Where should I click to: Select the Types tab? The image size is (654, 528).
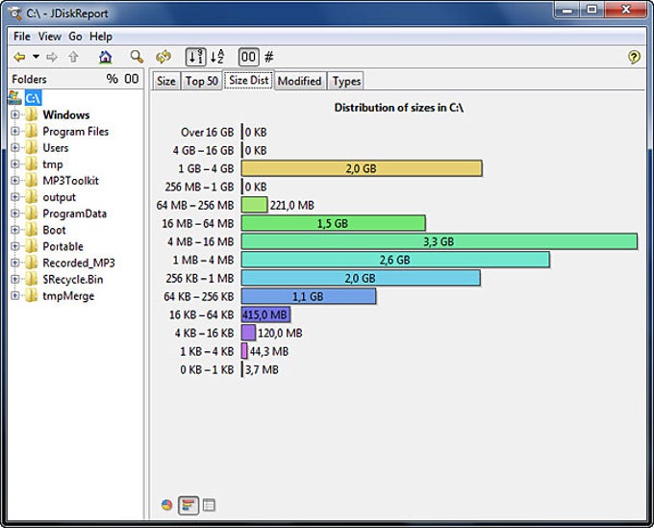tap(346, 81)
